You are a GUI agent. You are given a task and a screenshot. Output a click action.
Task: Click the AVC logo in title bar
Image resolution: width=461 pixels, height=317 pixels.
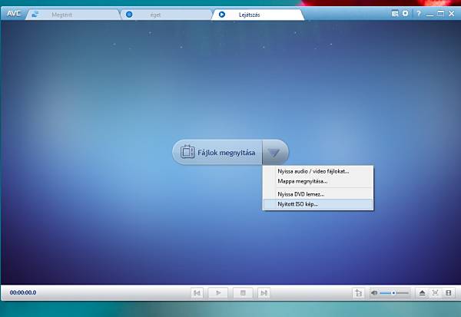(x=14, y=14)
